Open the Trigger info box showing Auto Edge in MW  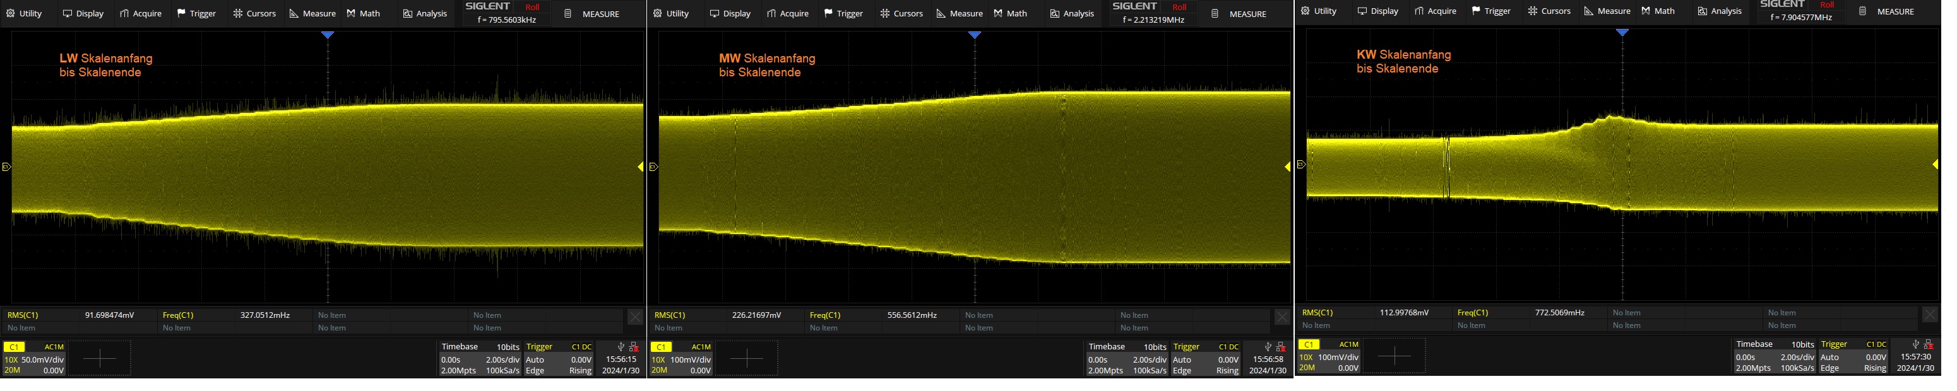pos(1206,358)
